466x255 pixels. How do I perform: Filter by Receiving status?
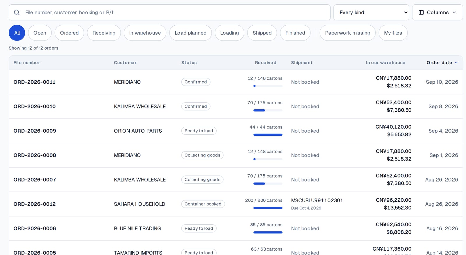click(104, 33)
